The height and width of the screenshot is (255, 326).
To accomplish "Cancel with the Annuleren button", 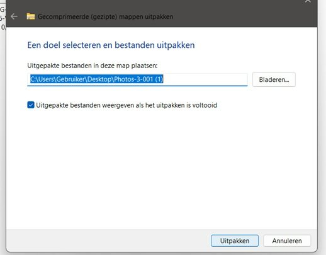I will 287,241.
